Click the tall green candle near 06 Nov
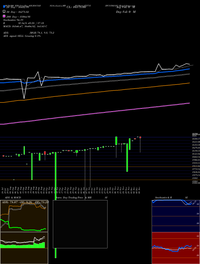The height and width of the screenshot is (264, 200). [x=116, y=140]
